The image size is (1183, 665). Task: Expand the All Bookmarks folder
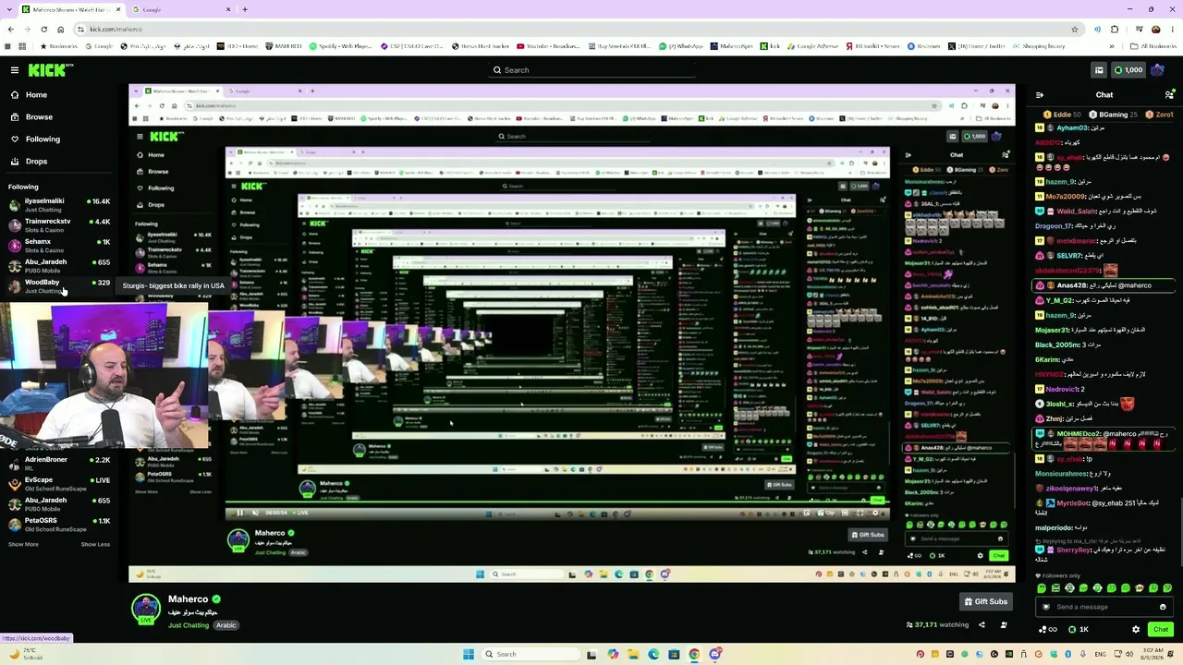[x=1153, y=46]
